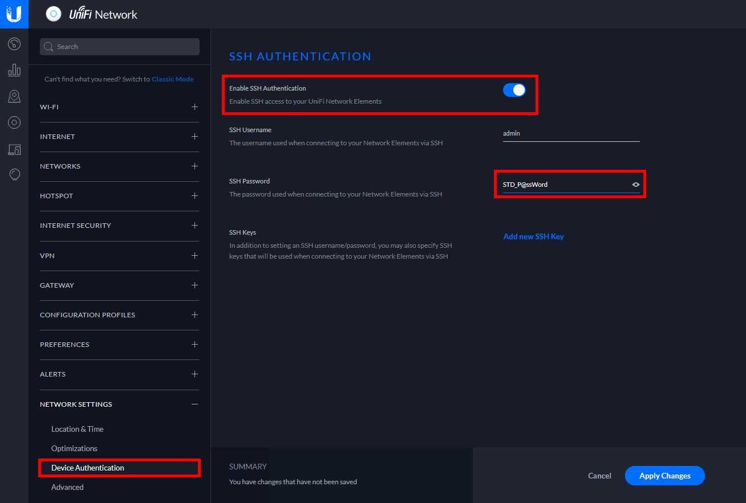Viewport: 746px width, 503px height.
Task: Click the Ubiquiti logo in the corner
Action: (14, 14)
